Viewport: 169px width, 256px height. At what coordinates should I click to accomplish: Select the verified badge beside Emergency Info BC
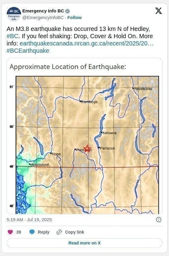[x=68, y=11]
